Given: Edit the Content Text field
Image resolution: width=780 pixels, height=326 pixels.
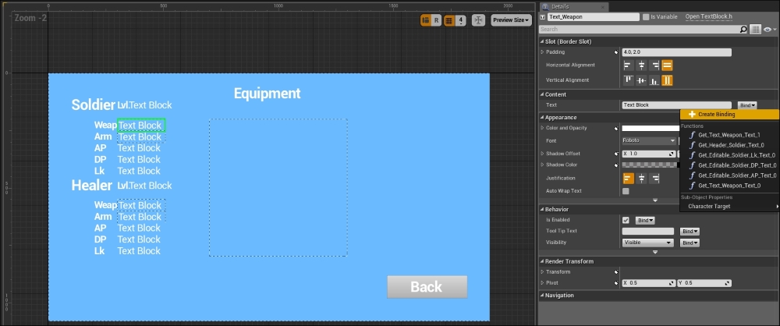Looking at the screenshot, I should 676,105.
